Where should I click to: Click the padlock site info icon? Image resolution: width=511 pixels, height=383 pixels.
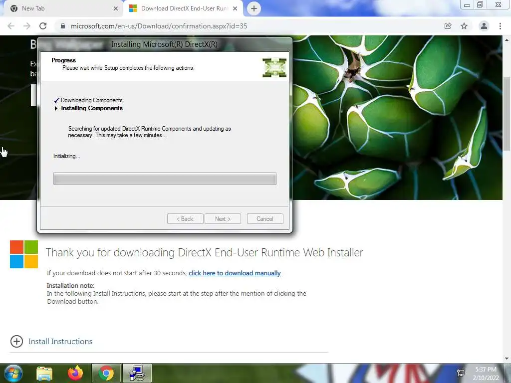[62, 26]
